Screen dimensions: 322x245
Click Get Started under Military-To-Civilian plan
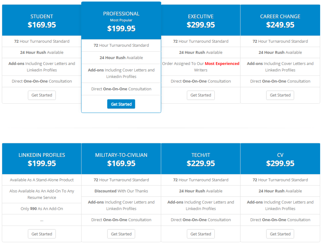click(x=121, y=234)
